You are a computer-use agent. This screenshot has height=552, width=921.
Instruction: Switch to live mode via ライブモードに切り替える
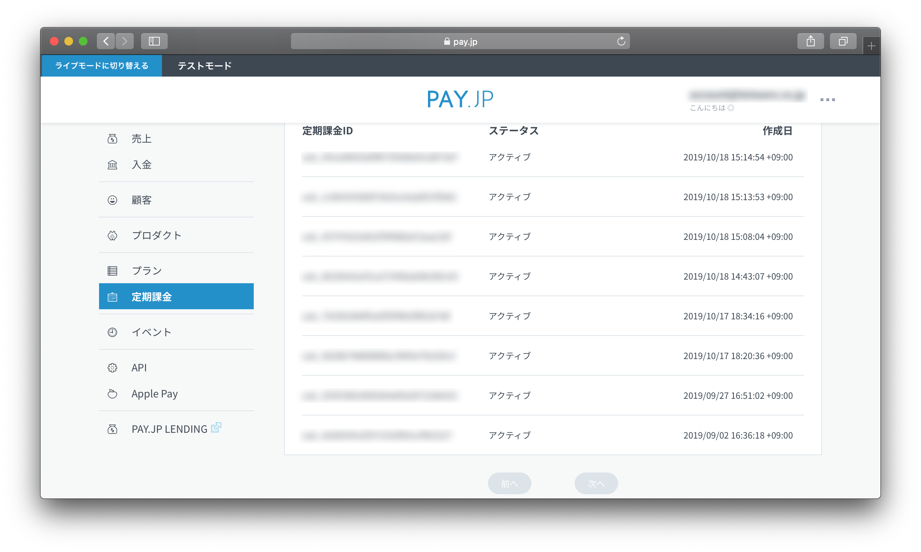click(x=102, y=66)
